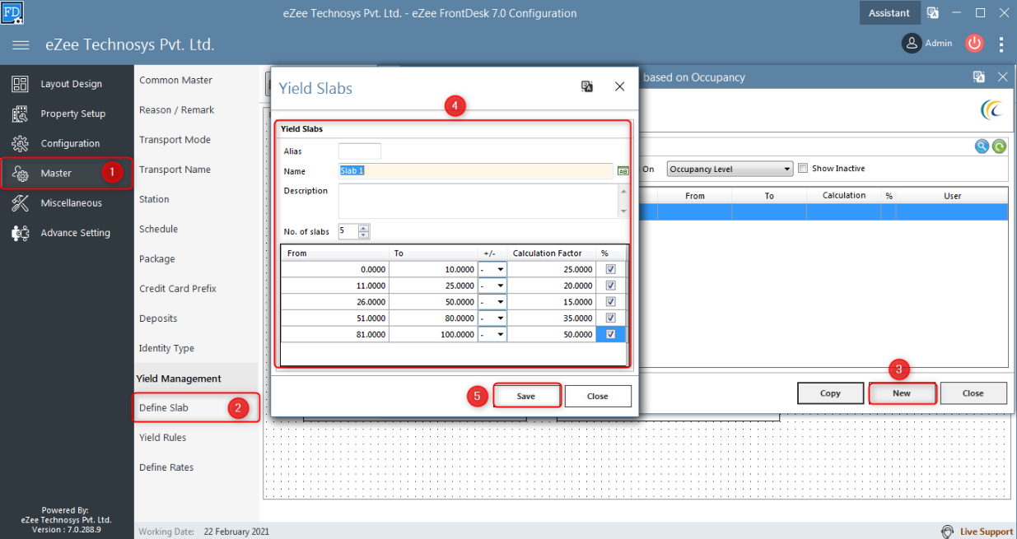This screenshot has width=1017, height=539.
Task: Open Define Rates menu item
Action: click(166, 467)
